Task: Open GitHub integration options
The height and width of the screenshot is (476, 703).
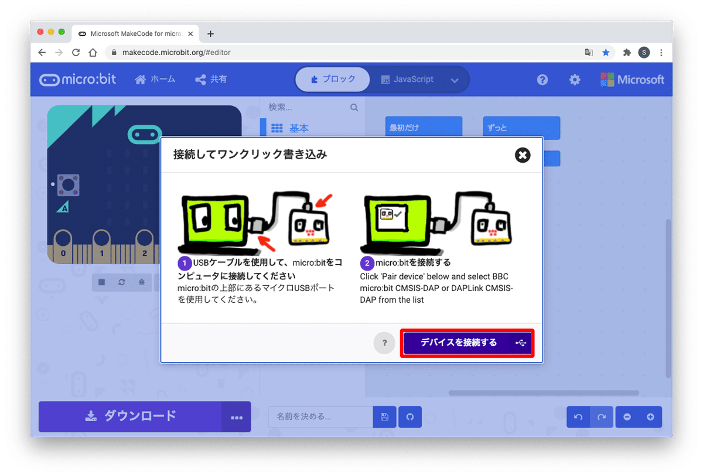Action: click(409, 417)
